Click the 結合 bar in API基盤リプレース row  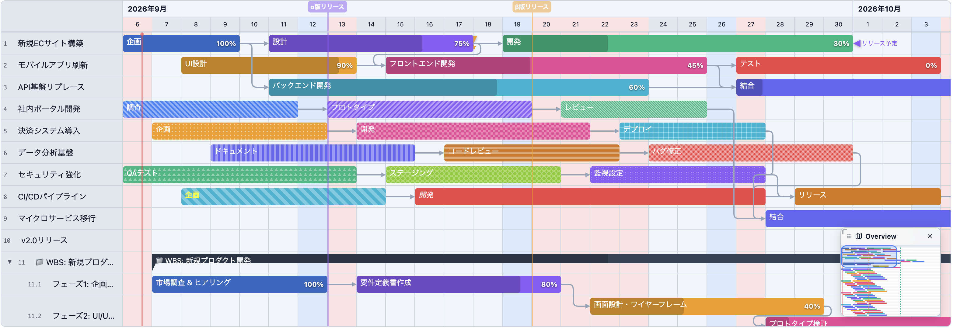tap(843, 87)
